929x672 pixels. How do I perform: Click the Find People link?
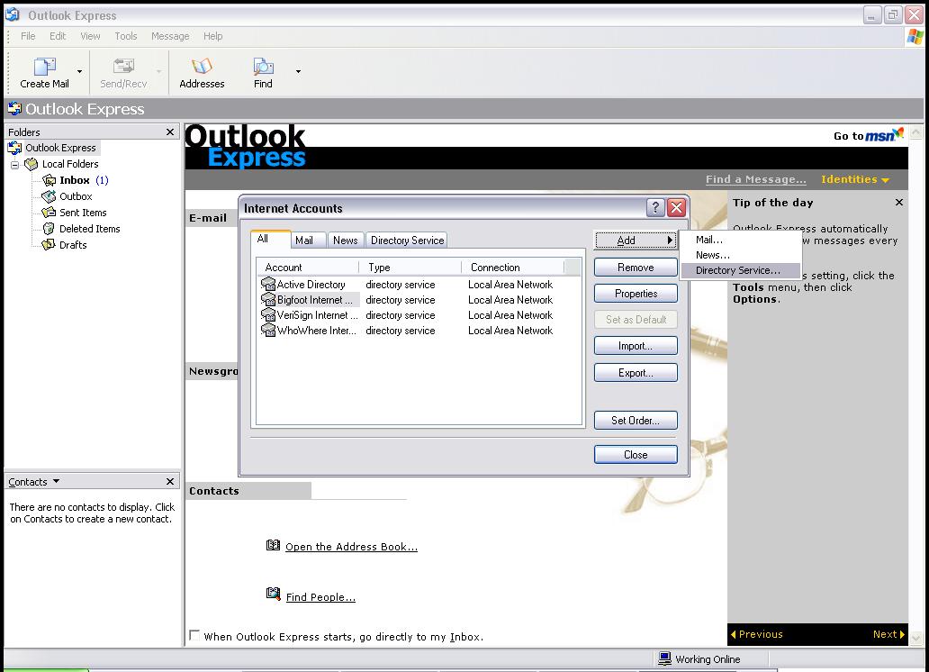point(320,597)
